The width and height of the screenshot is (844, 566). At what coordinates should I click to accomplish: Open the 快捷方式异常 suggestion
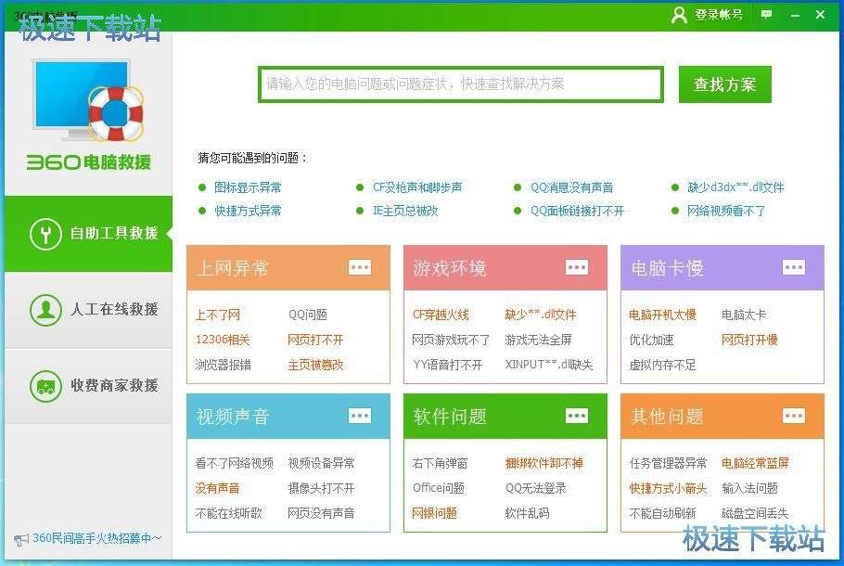248,211
